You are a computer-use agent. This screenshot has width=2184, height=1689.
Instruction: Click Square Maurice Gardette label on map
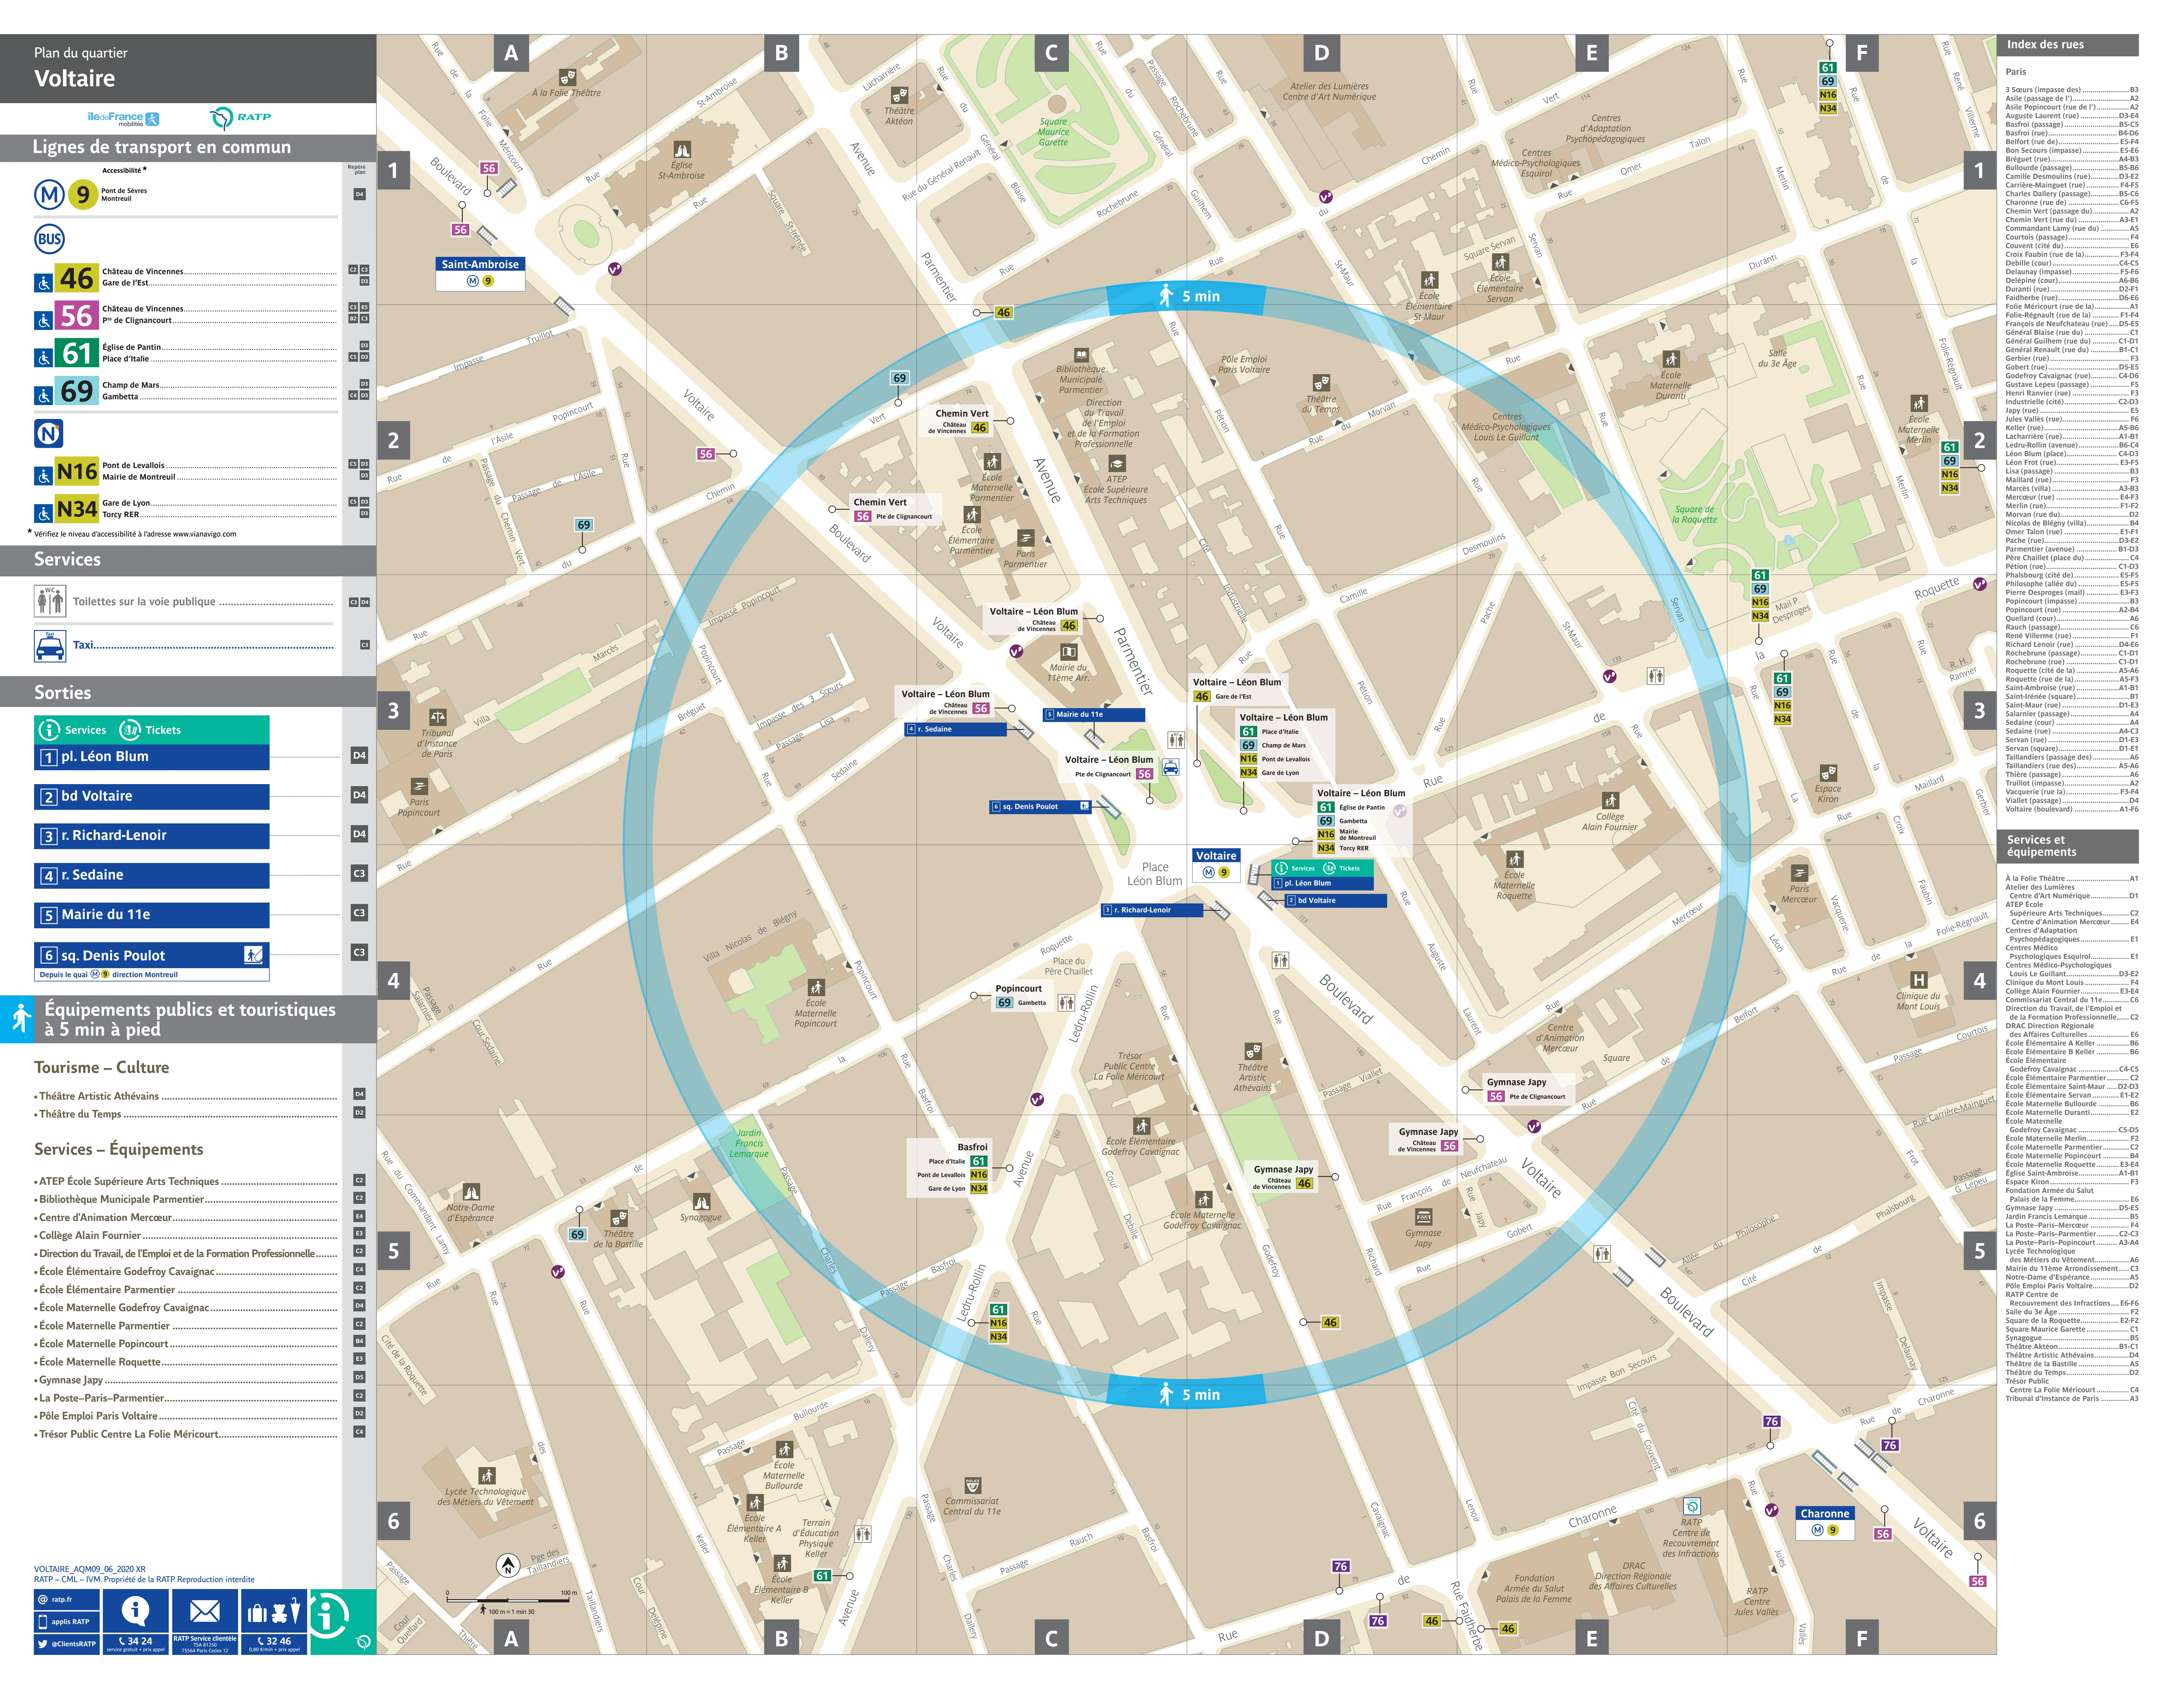click(x=1053, y=132)
